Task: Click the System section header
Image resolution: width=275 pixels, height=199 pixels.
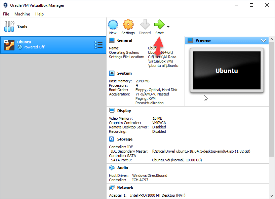Action: pyautogui.click(x=124, y=73)
